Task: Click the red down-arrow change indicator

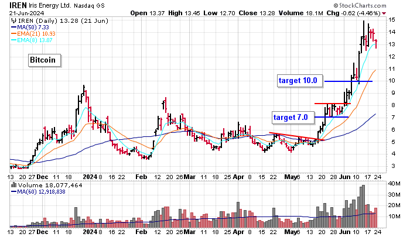Action: [384, 13]
